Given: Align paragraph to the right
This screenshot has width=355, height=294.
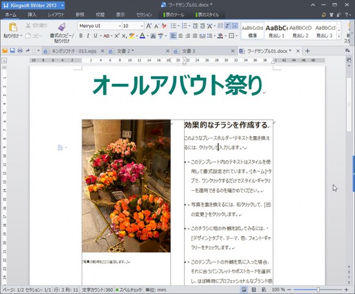Looking at the screenshot, I should coord(188,35).
